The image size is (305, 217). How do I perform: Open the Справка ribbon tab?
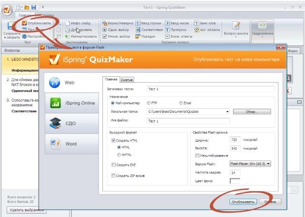[x=47, y=15]
